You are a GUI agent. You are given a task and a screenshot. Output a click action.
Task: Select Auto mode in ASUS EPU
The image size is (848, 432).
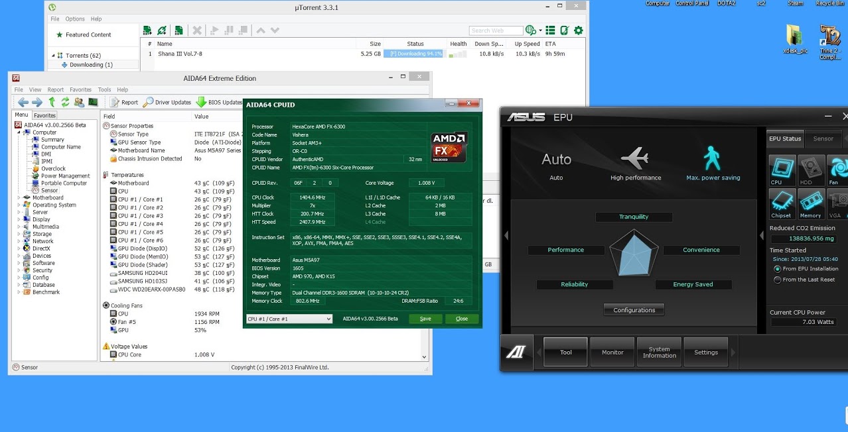[556, 164]
